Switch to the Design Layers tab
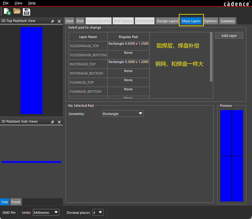Image resolution: width=252 pixels, height=219 pixels. point(167,21)
